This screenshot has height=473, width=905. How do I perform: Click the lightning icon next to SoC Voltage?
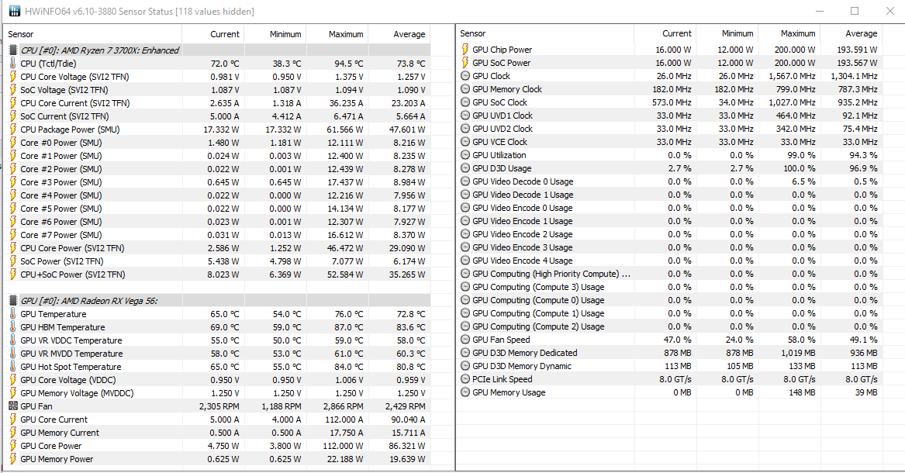click(x=12, y=90)
